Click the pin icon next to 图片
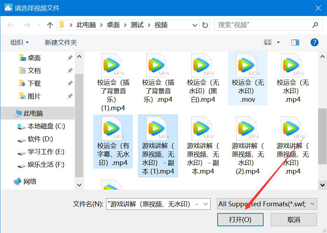This screenshot has width=327, height=233. click(x=70, y=96)
